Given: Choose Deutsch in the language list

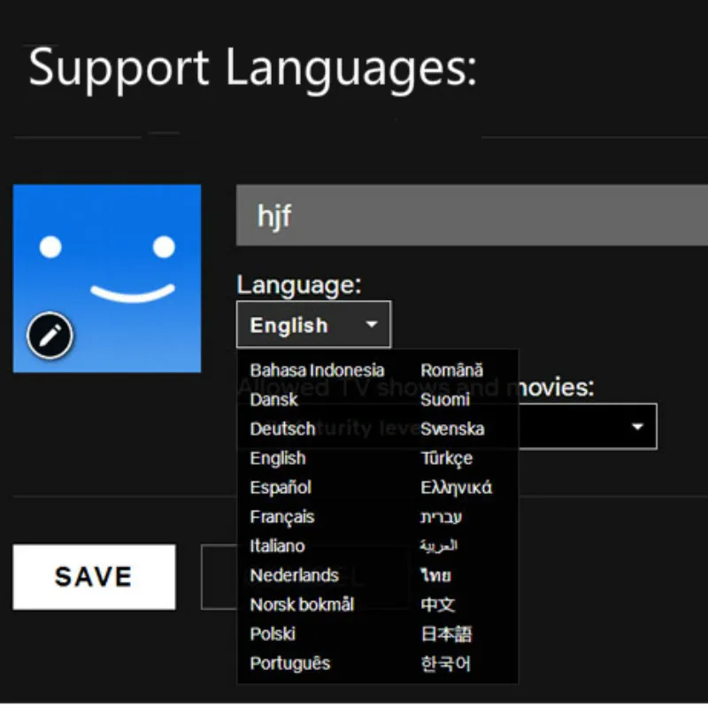Looking at the screenshot, I should 282,429.
